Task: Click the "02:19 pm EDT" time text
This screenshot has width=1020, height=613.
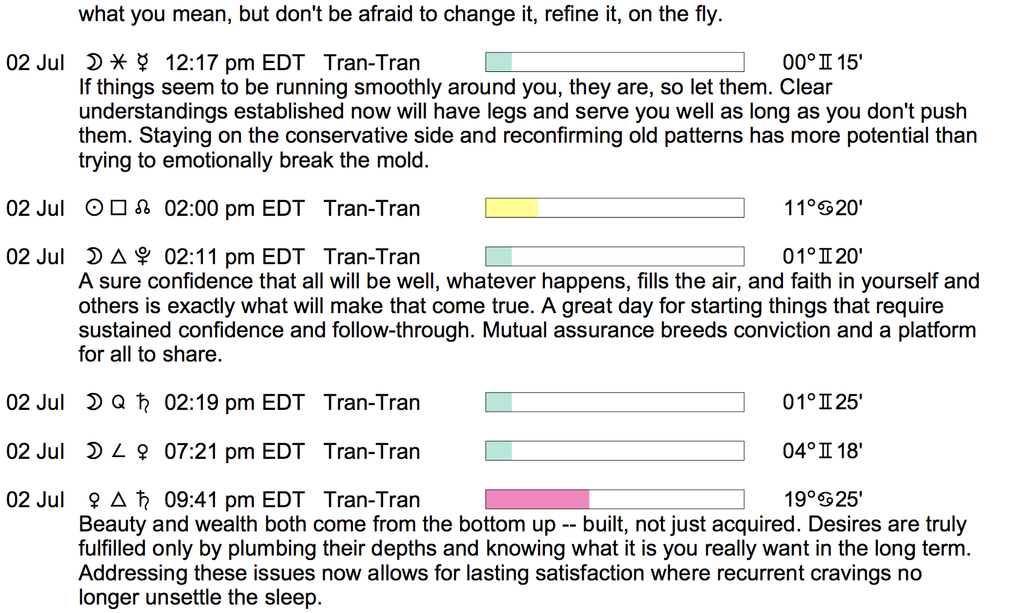Action: click(x=234, y=403)
